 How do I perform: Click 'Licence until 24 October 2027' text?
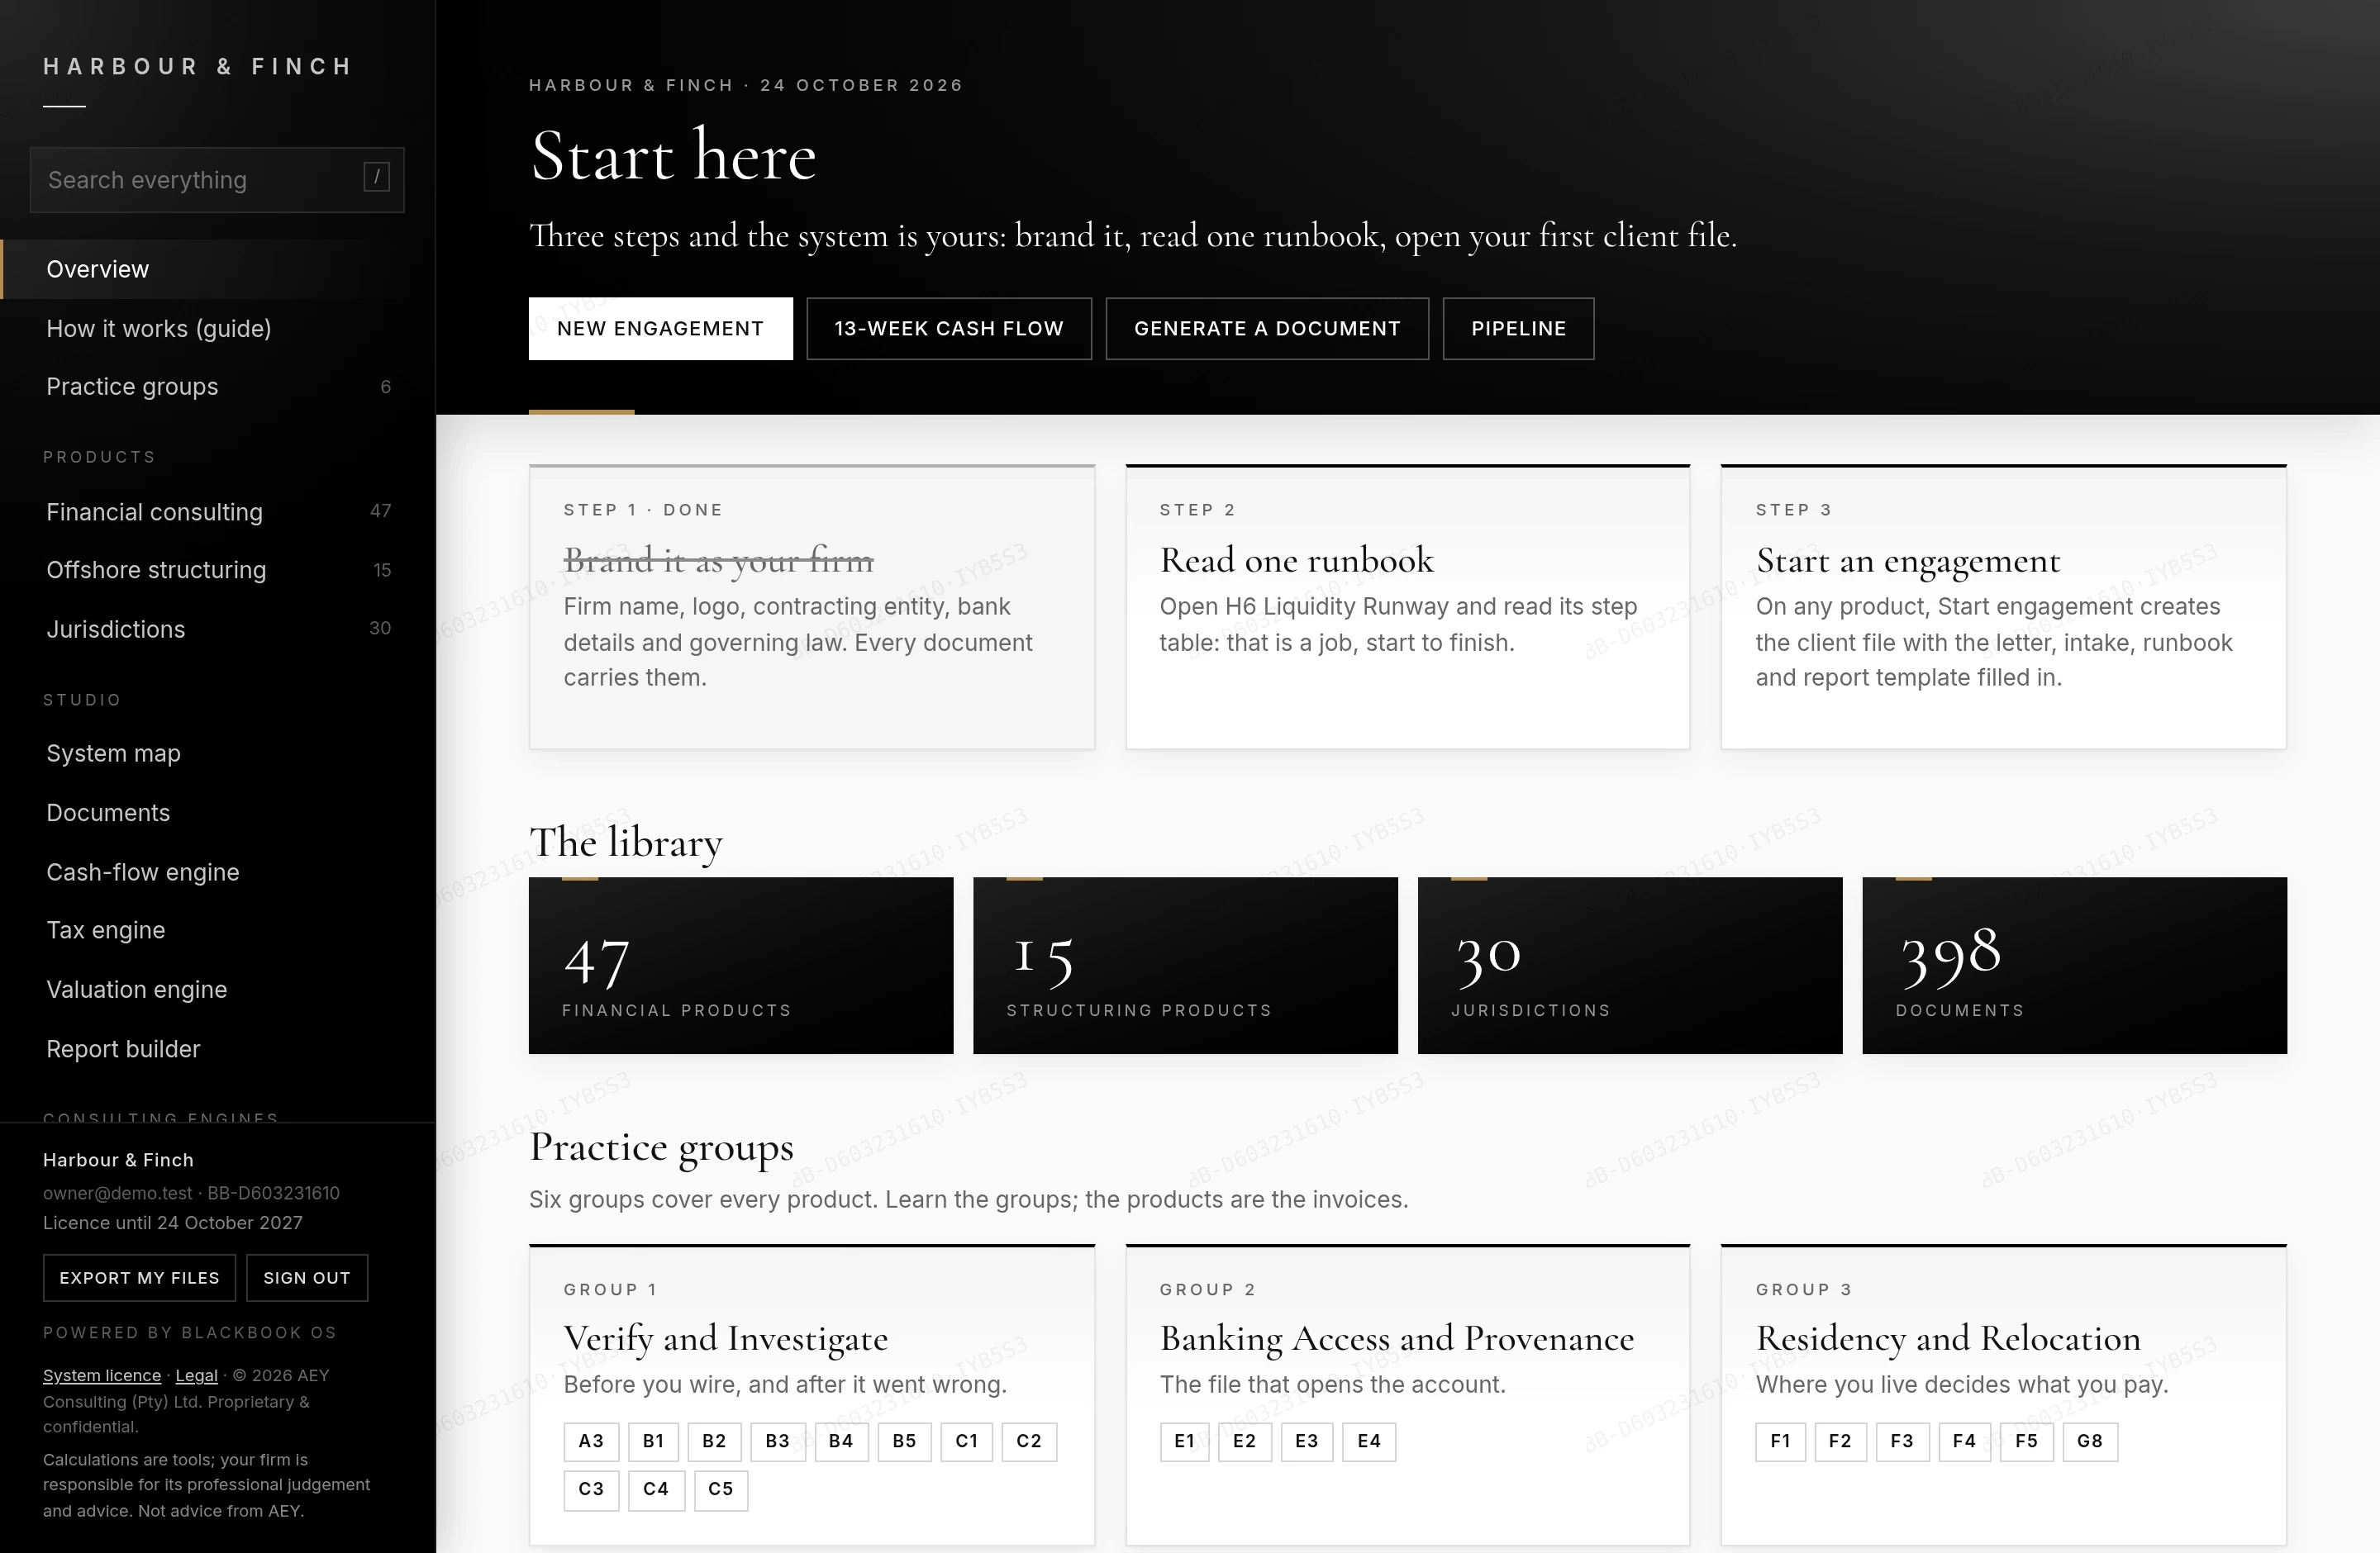coord(173,1223)
